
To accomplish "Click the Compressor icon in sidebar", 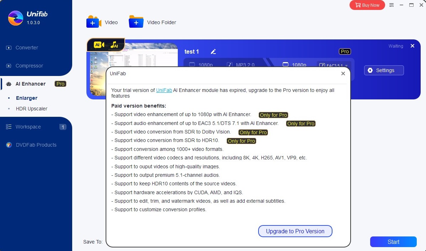I will point(9,66).
